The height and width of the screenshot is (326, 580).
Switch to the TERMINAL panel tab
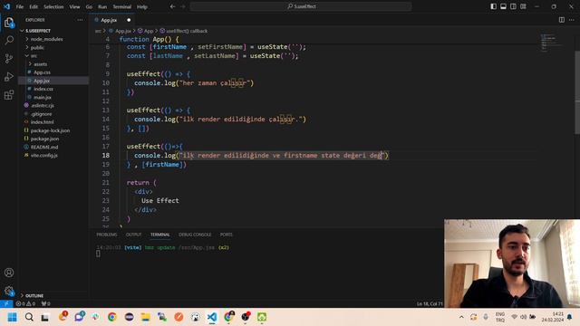tap(159, 235)
